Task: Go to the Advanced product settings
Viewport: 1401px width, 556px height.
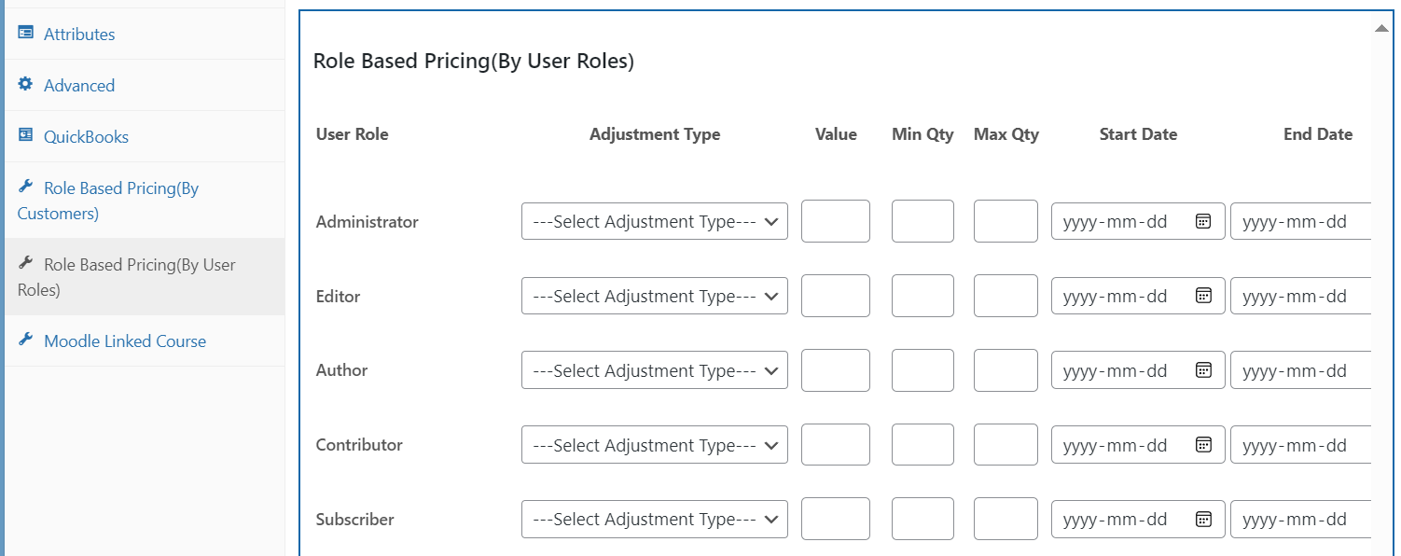Action: [x=79, y=85]
